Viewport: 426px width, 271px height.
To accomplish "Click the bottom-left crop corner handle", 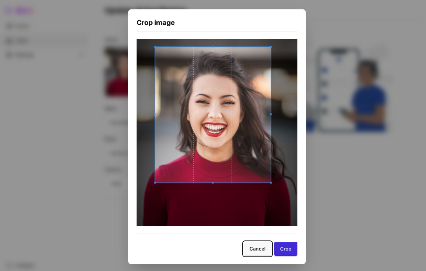I will click(x=155, y=183).
